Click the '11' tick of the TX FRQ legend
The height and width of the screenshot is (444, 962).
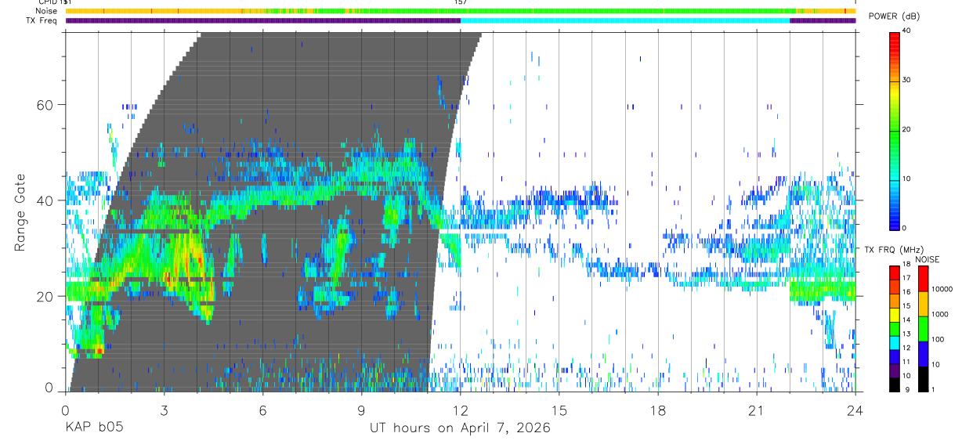coord(906,361)
